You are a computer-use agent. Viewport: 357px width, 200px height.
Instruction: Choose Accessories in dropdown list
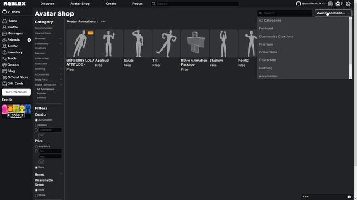302,76
